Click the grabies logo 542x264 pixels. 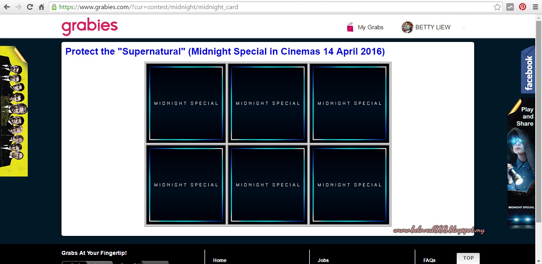click(90, 27)
